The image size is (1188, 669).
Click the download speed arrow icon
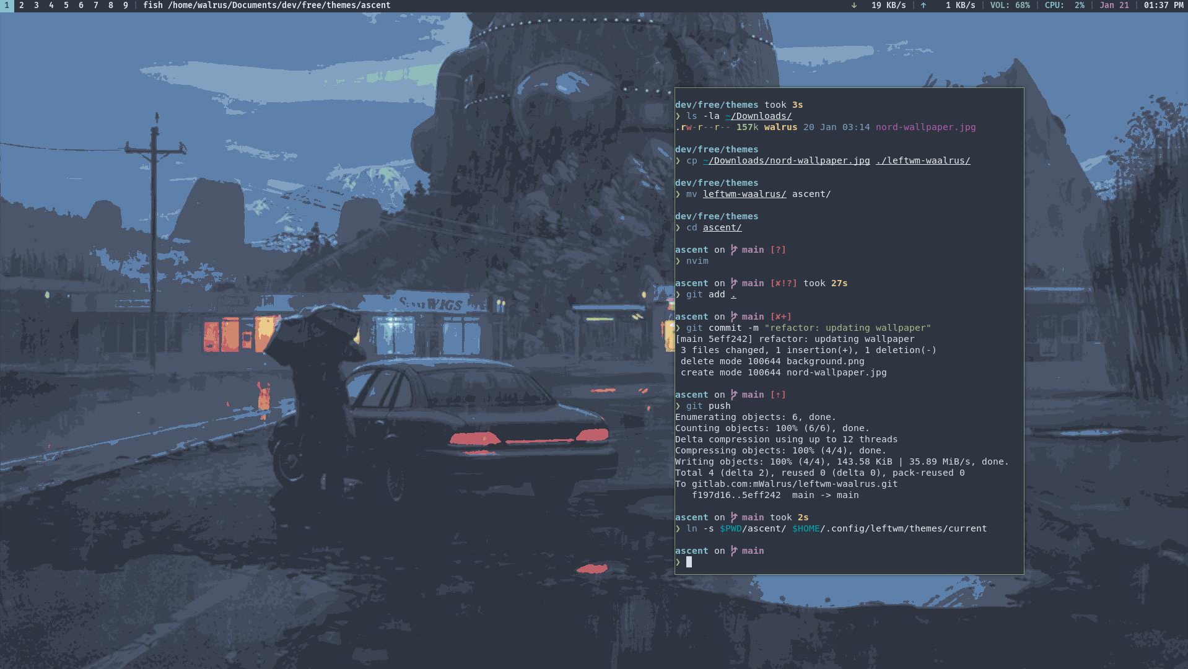tap(854, 6)
